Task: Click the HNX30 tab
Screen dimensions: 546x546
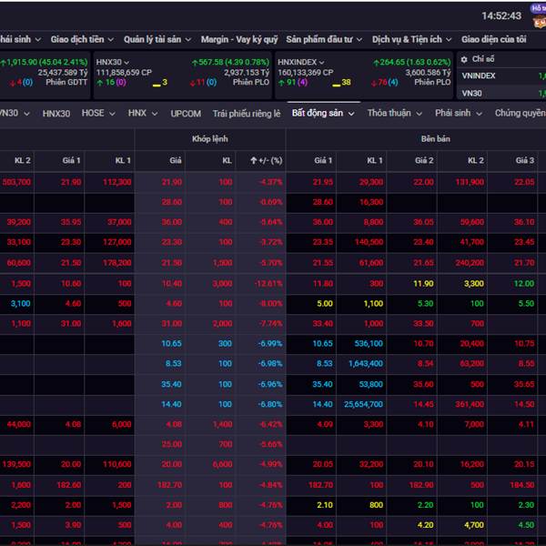Action: click(56, 114)
